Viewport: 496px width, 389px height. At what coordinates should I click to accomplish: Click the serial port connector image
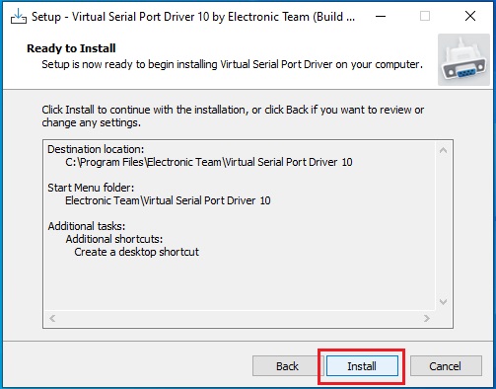(463, 60)
